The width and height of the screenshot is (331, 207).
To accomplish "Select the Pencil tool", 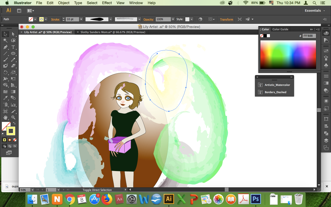I will pos(13,60).
